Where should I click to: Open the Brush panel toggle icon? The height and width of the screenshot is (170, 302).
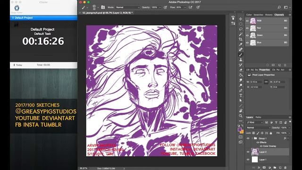coord(103,8)
